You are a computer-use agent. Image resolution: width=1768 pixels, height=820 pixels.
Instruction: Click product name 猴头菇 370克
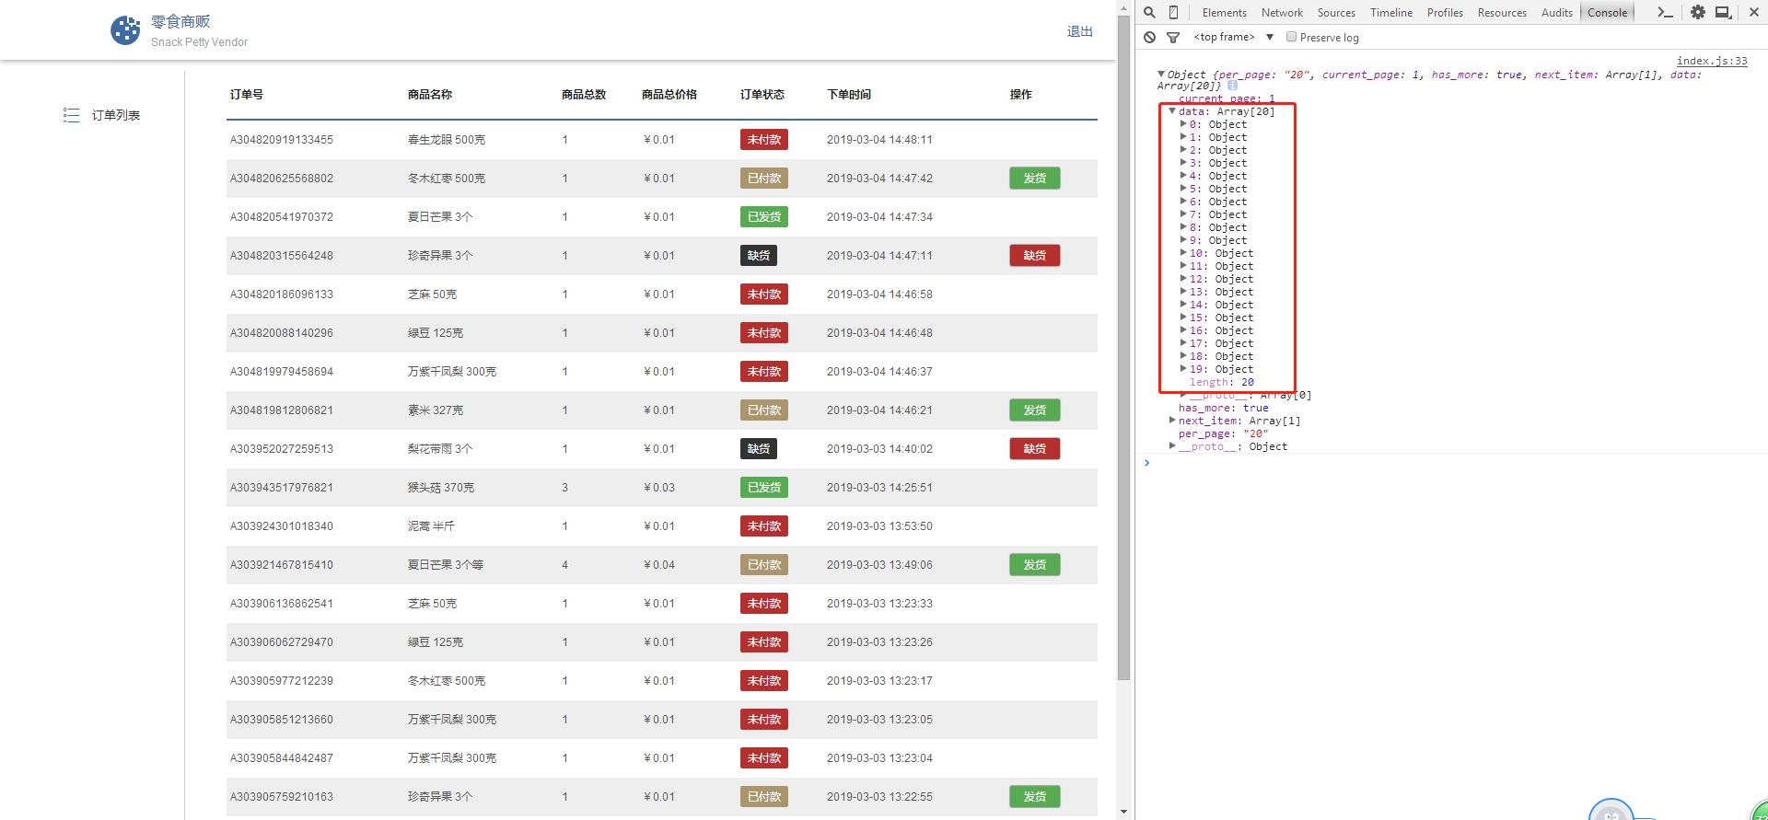(x=441, y=488)
